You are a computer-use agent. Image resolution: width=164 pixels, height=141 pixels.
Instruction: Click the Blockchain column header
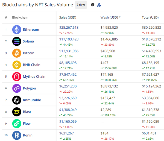click(x=20, y=17)
